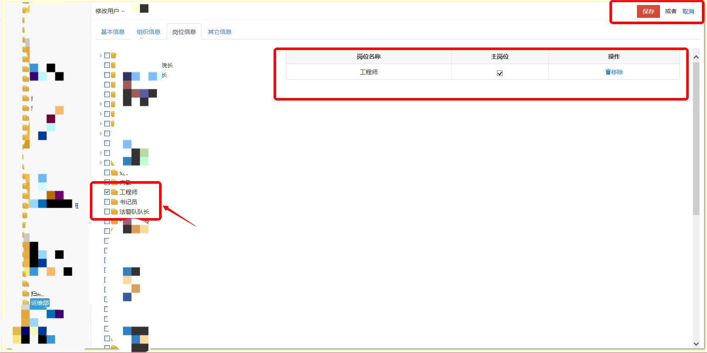Click the scrollbar down arrow
This screenshot has height=353, width=707.
point(696,344)
